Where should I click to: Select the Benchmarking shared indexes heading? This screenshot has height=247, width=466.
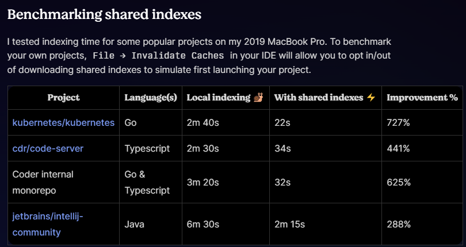click(104, 14)
